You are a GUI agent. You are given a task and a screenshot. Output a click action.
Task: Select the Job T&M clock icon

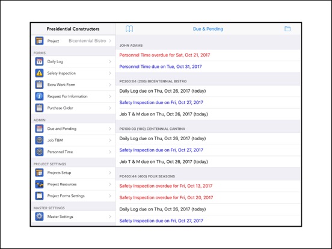click(x=39, y=140)
